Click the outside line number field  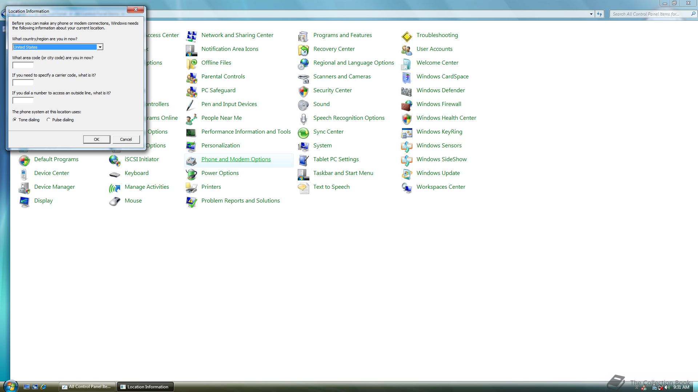click(23, 101)
